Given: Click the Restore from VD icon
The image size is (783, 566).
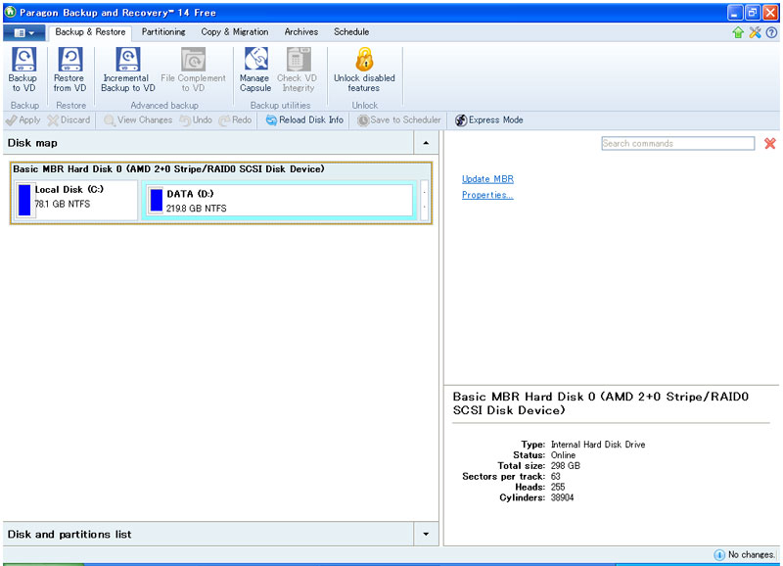Looking at the screenshot, I should tap(69, 61).
